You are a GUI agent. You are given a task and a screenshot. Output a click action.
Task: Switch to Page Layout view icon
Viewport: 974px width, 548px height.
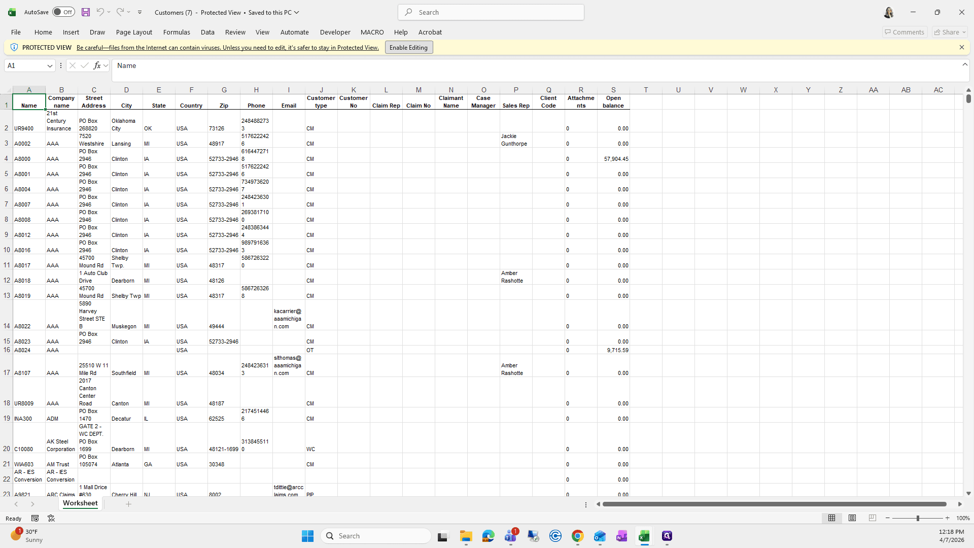pyautogui.click(x=852, y=518)
